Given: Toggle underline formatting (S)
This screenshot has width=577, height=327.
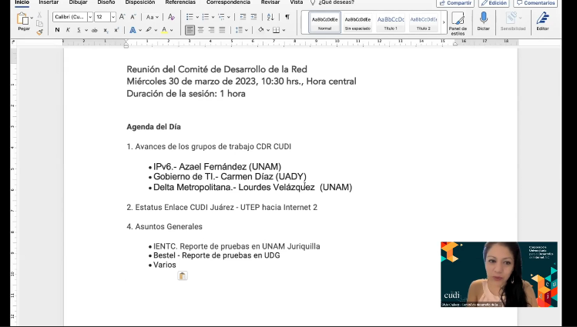Looking at the screenshot, I should (79, 30).
